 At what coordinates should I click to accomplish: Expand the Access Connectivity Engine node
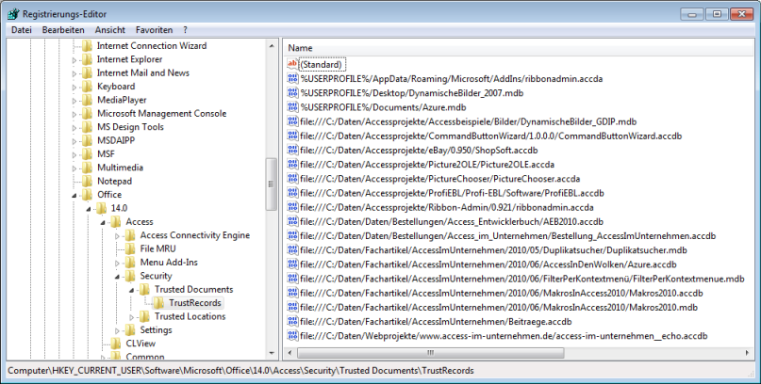click(x=118, y=235)
